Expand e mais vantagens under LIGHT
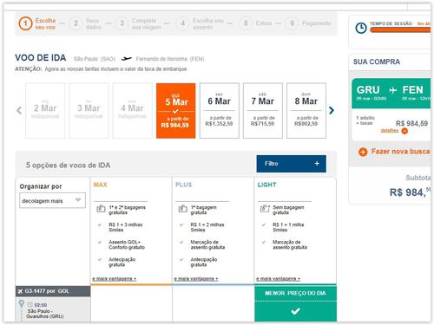The image size is (434, 325). 278,279
